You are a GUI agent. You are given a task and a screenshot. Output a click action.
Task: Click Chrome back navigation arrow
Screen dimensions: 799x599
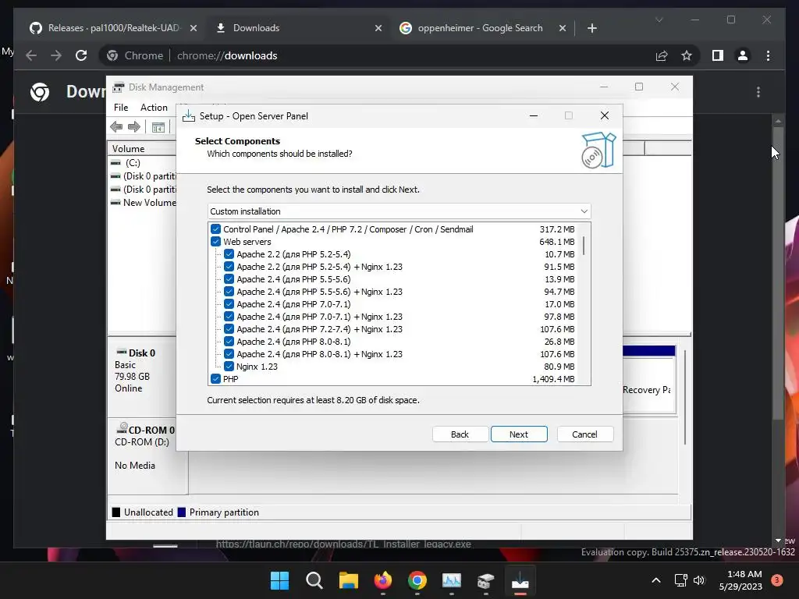pos(31,55)
